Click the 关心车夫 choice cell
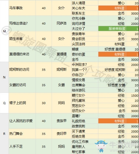Viewport: 139px width, 154px height. [85, 8]
